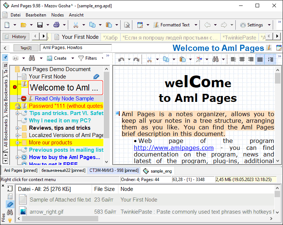Viewport: 283px width, 225px height.
Task: Click the Paste icon in the main toolbar
Action: 109,25
